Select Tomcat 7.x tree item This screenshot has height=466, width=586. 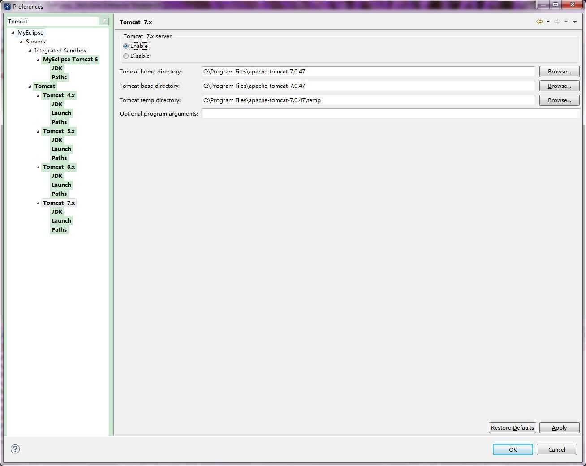pyautogui.click(x=59, y=203)
